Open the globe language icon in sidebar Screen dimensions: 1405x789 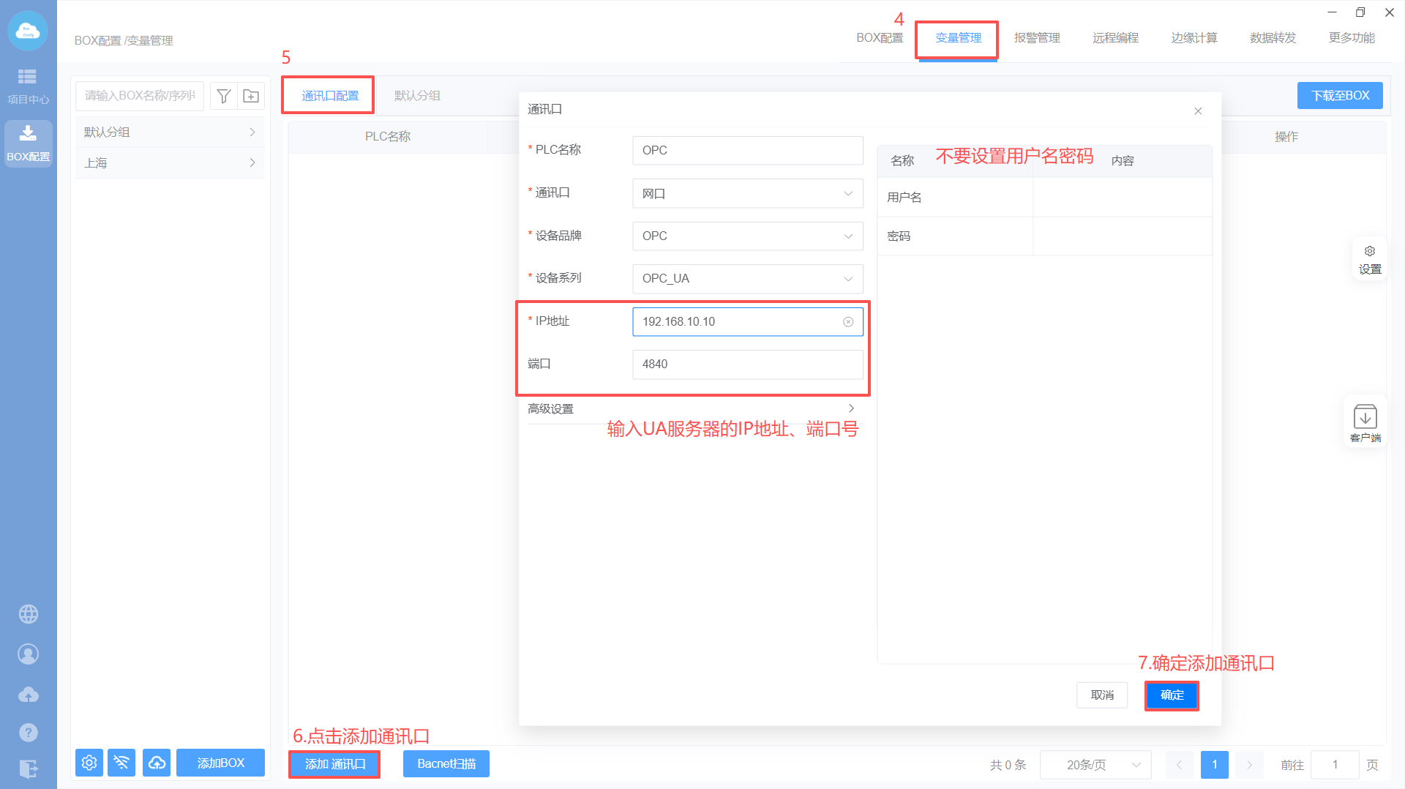click(x=29, y=614)
